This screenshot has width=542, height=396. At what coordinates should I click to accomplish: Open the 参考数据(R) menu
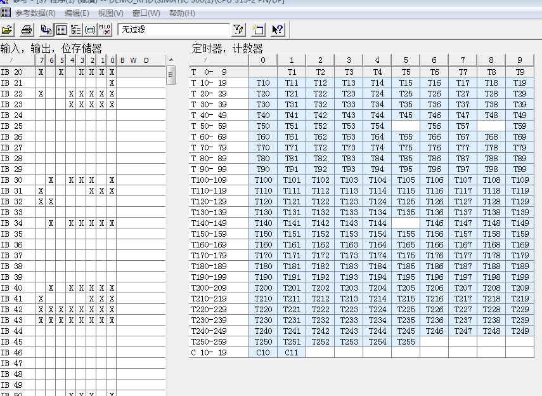(35, 13)
